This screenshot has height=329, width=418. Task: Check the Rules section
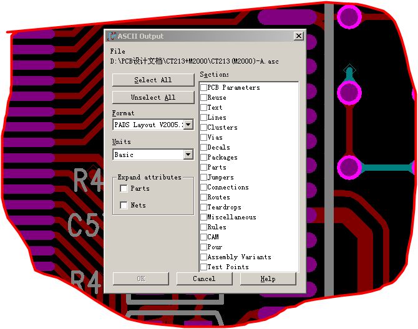coord(203,227)
